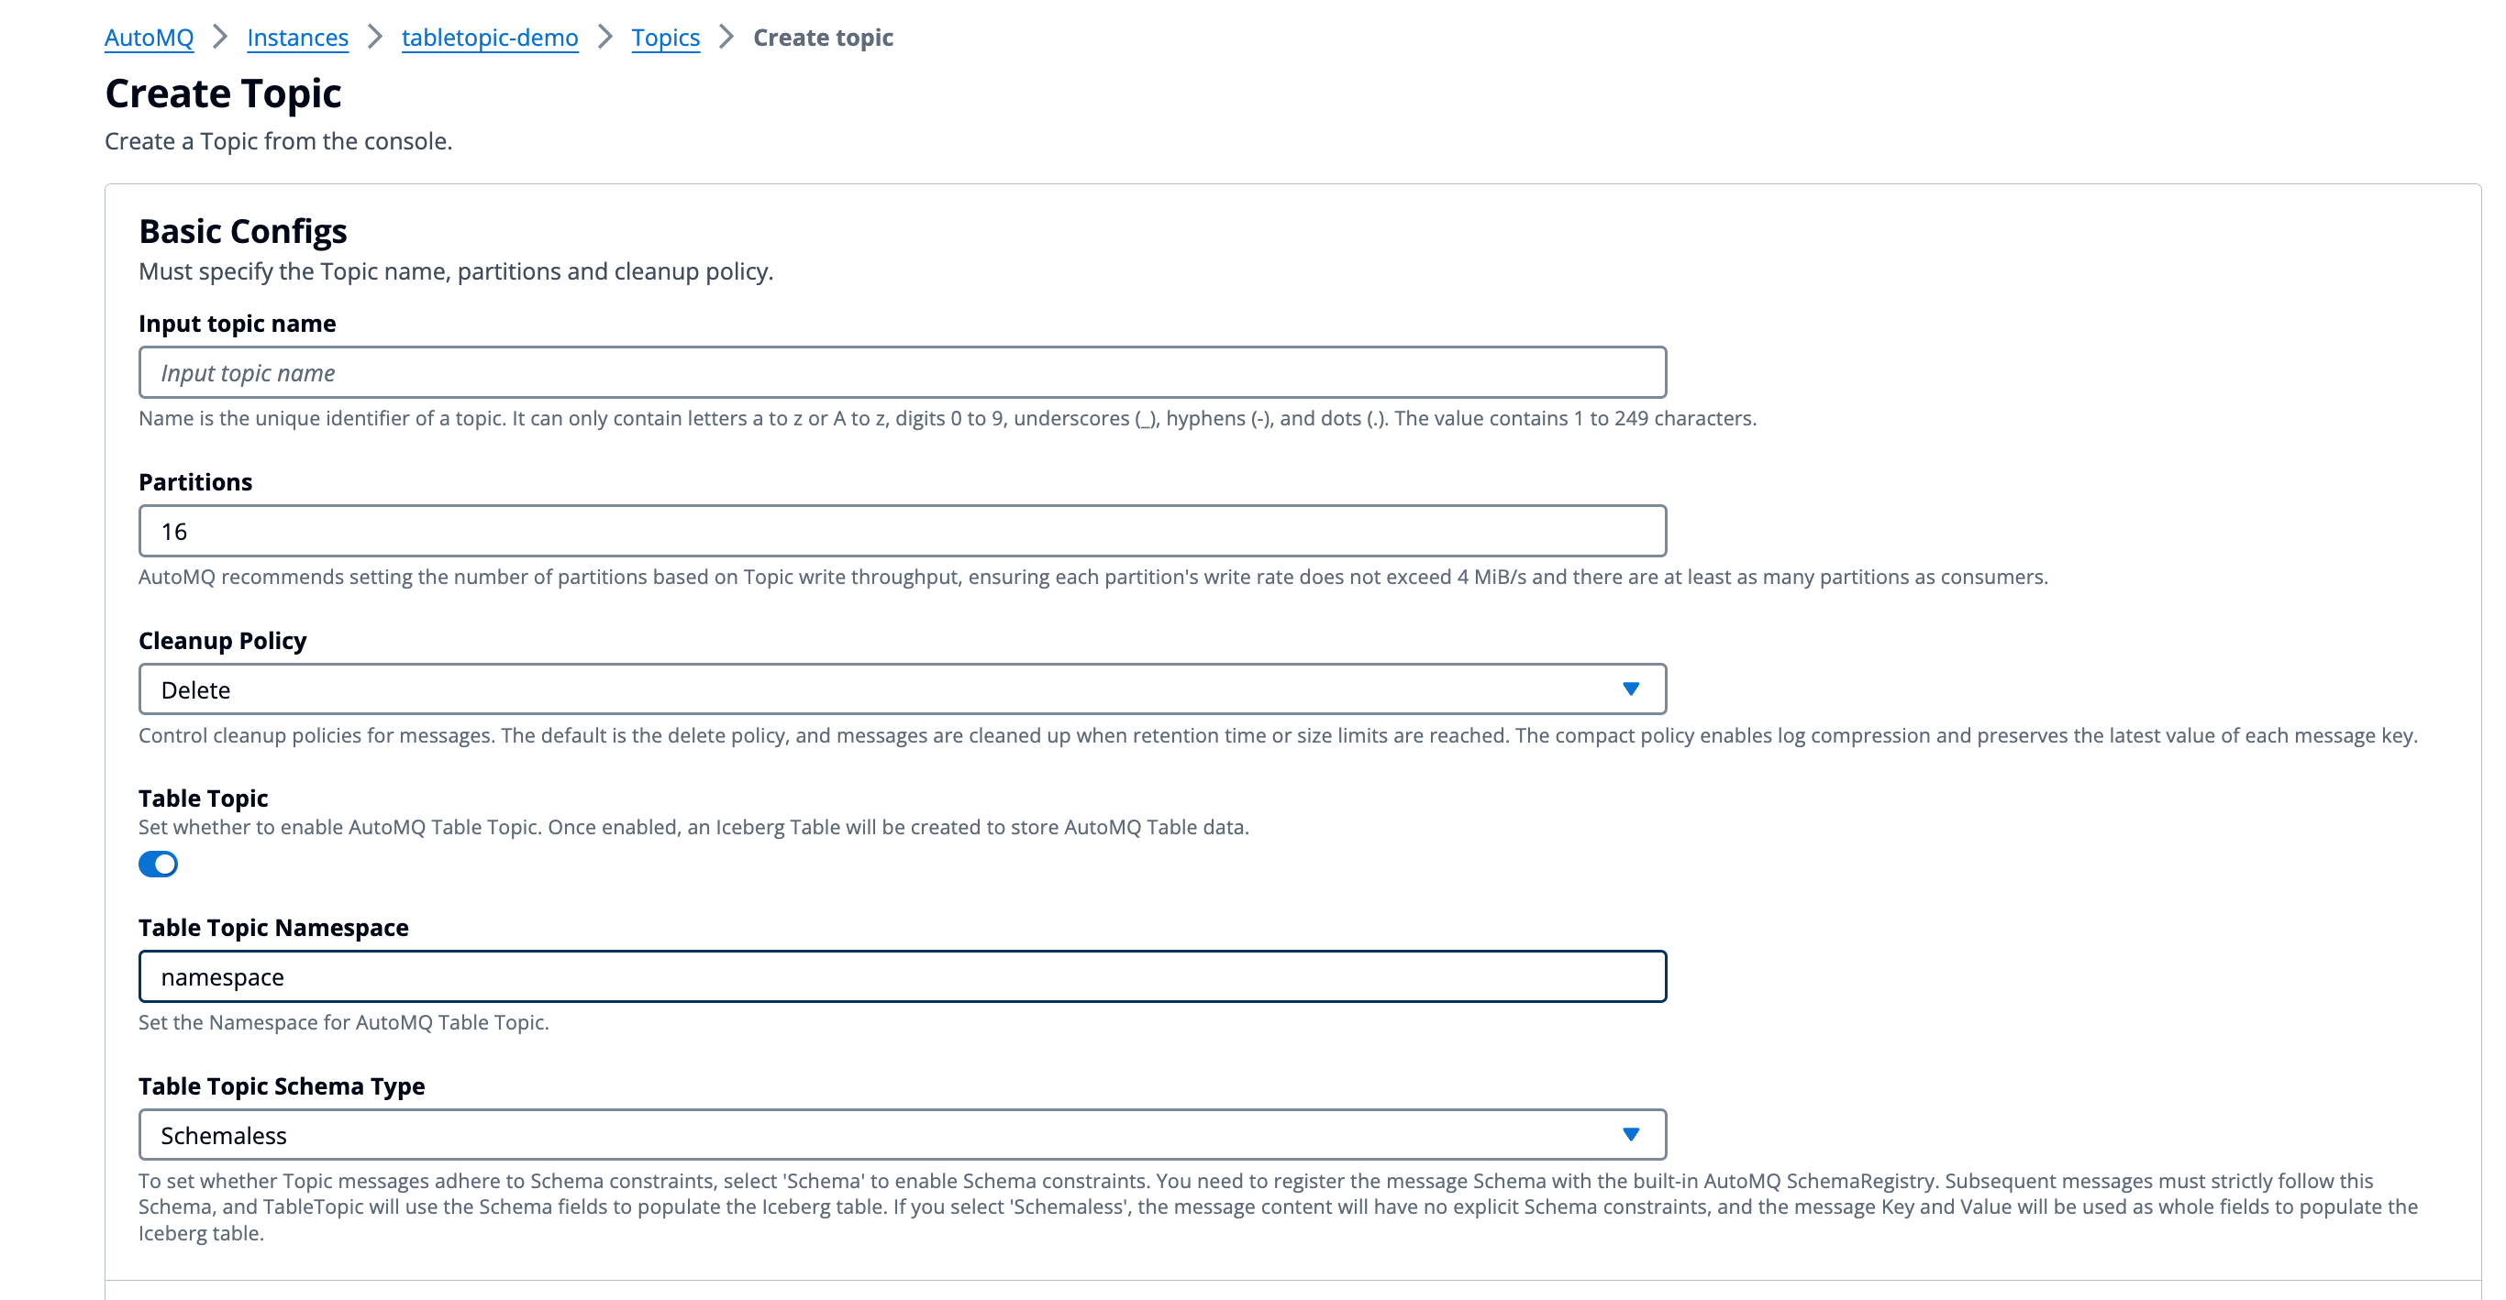The height and width of the screenshot is (1300, 2506).
Task: Click the Basic Configs section heading
Action: click(242, 231)
